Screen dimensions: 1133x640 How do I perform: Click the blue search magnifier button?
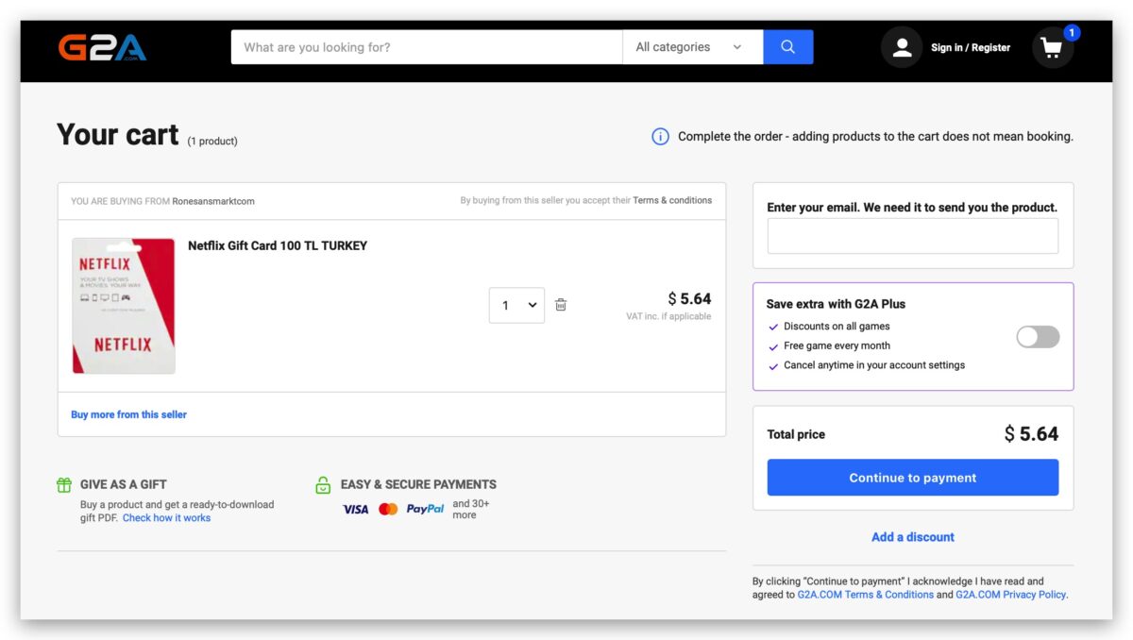click(787, 47)
